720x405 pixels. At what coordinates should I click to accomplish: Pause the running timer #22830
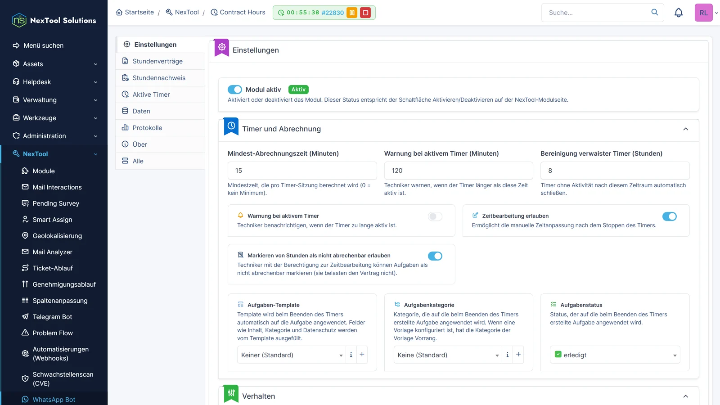click(x=352, y=13)
